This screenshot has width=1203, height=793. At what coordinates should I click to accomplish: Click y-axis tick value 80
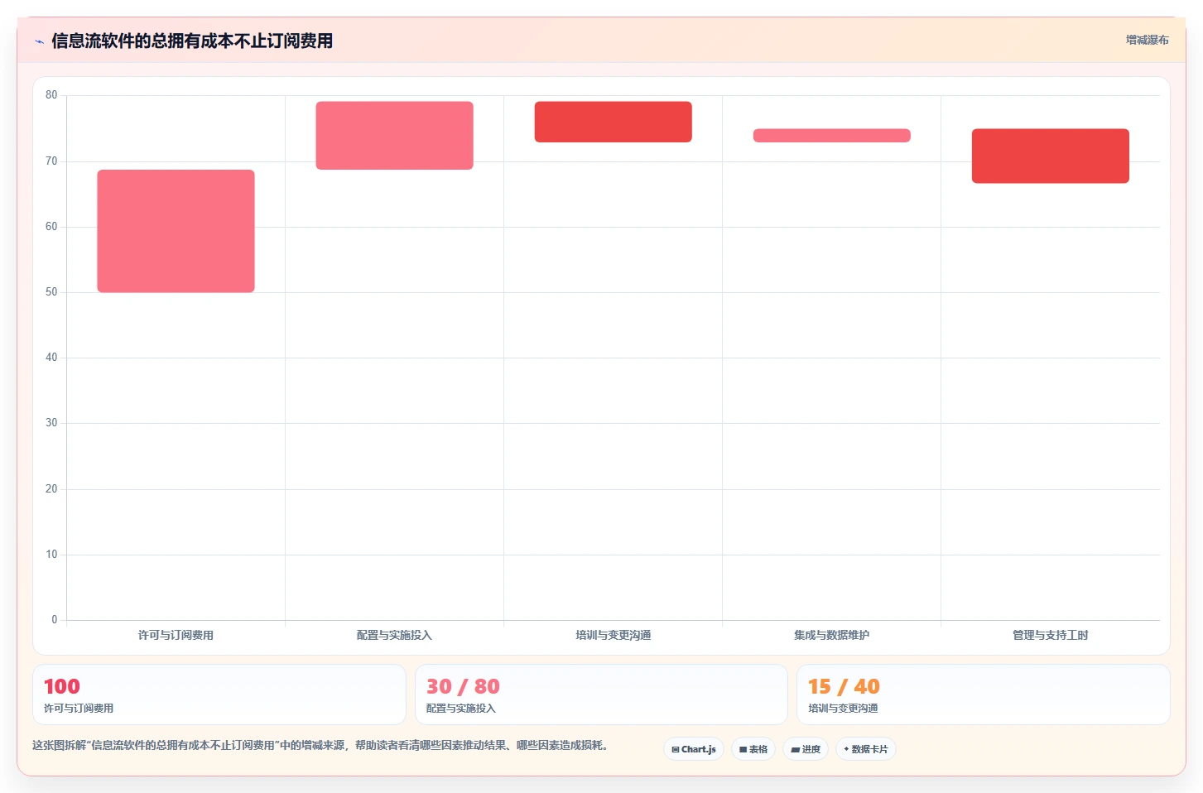(51, 95)
